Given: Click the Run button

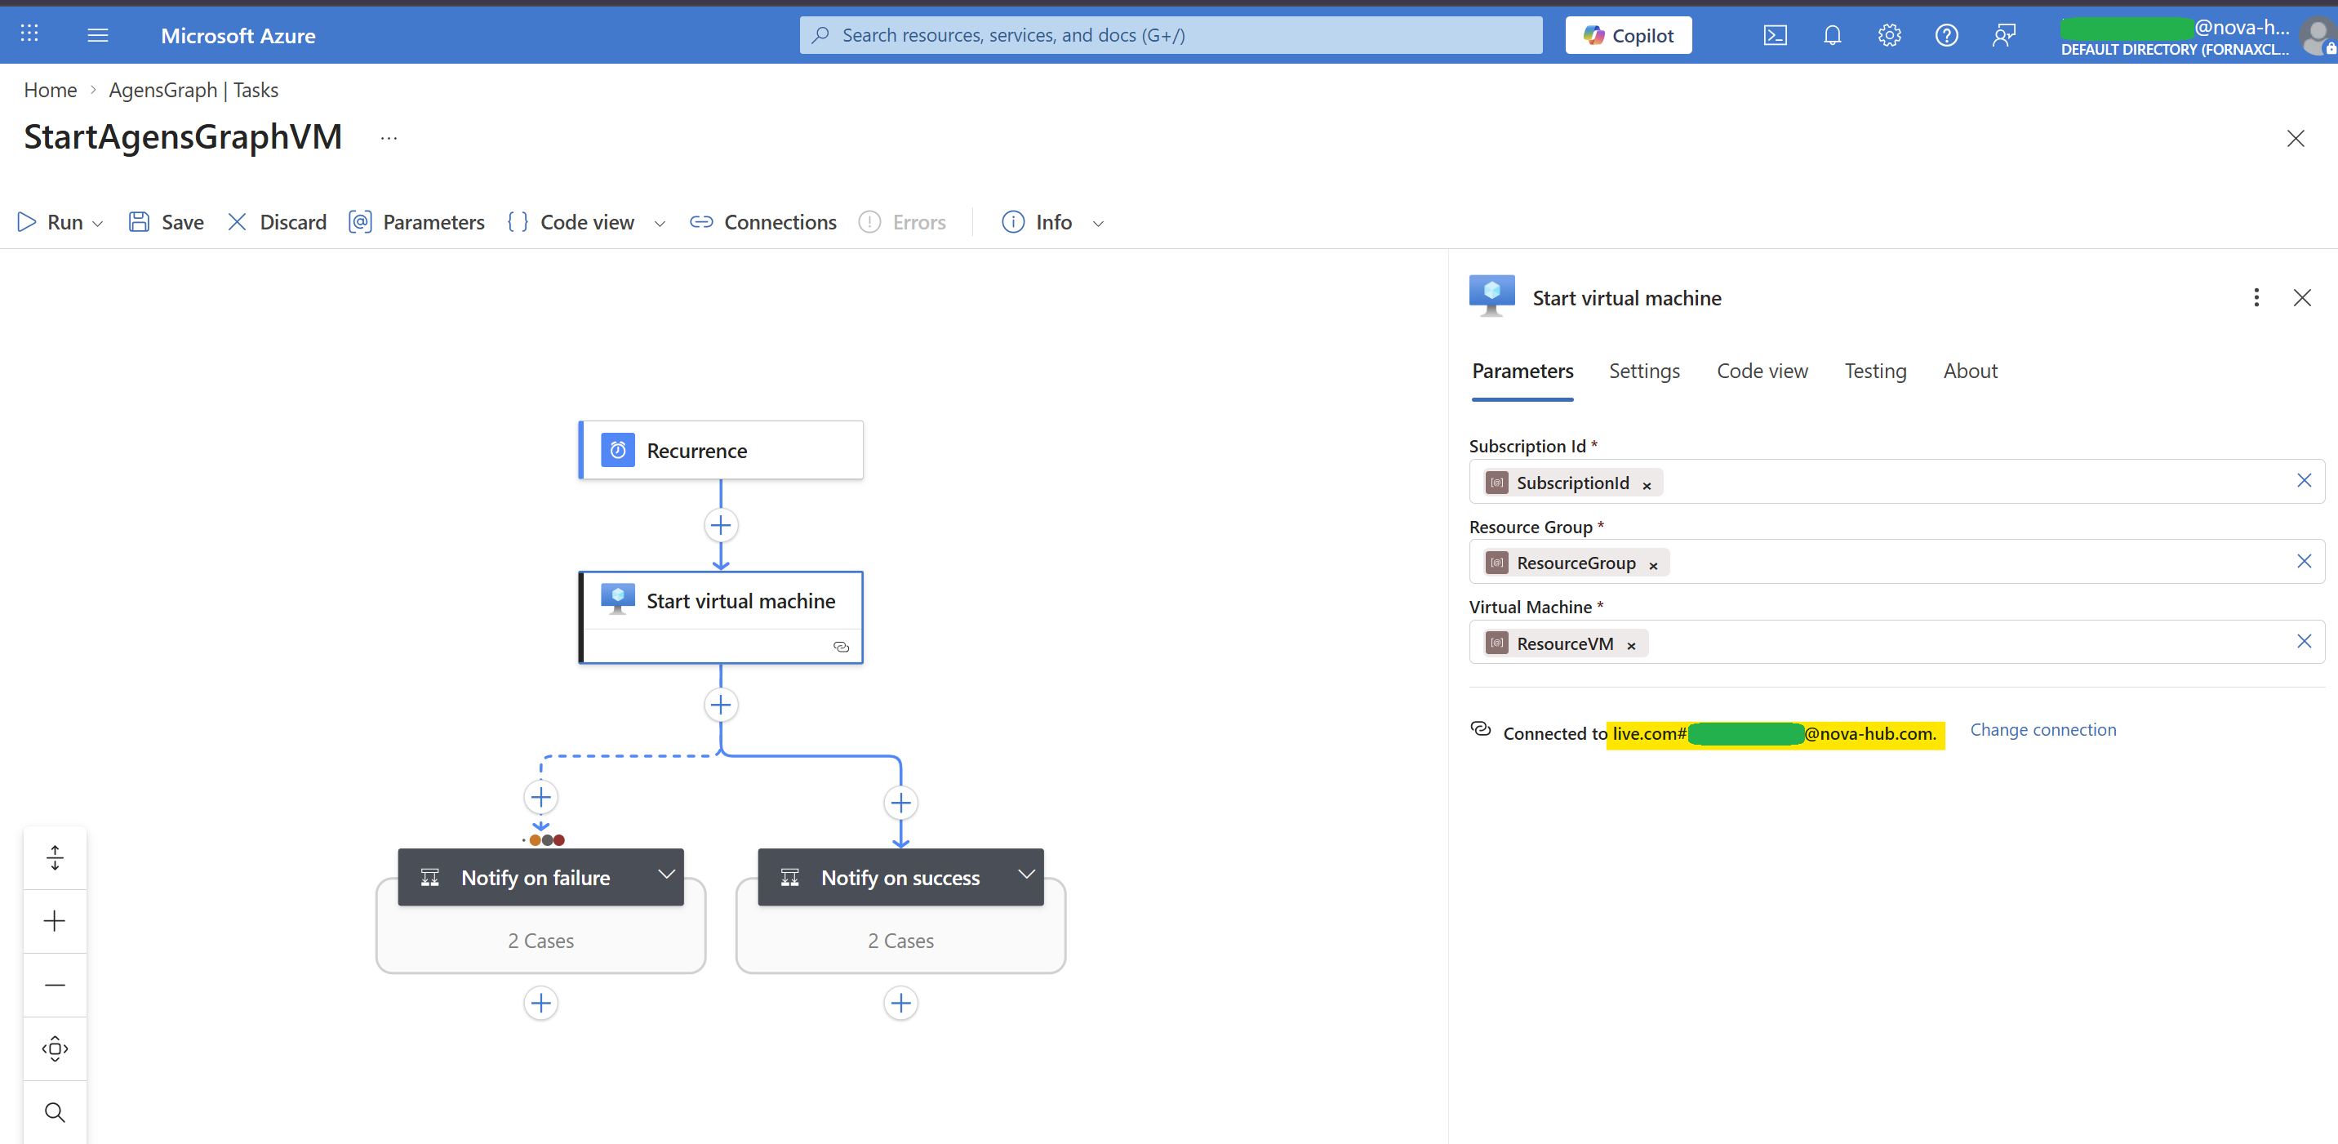Looking at the screenshot, I should [x=51, y=221].
